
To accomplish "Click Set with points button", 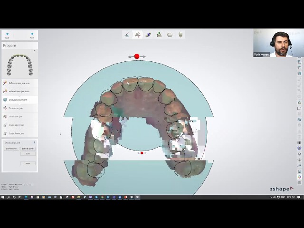I will coord(28,149).
